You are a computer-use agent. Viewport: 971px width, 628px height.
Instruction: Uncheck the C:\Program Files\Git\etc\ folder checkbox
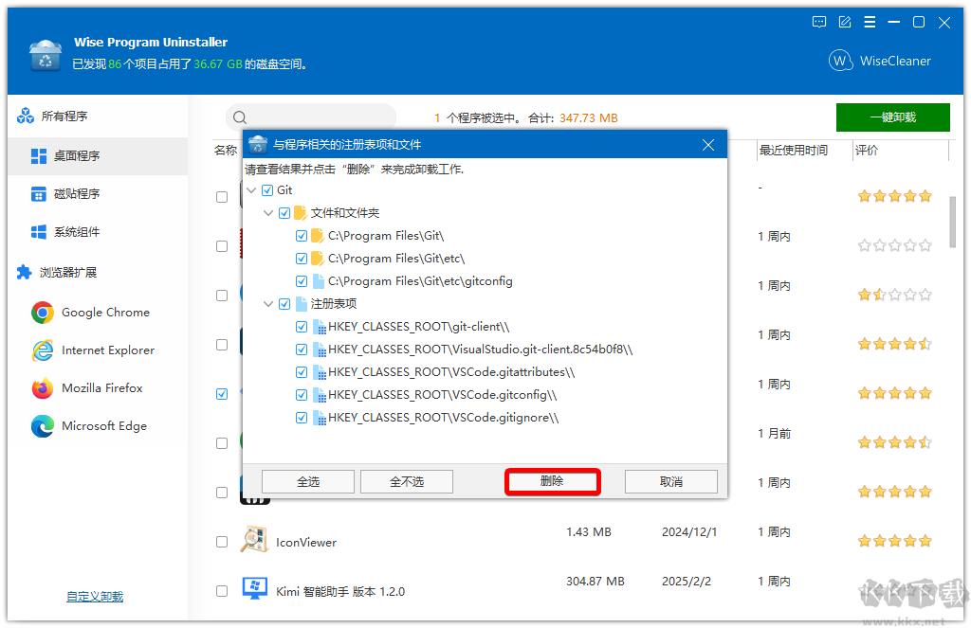tap(302, 259)
